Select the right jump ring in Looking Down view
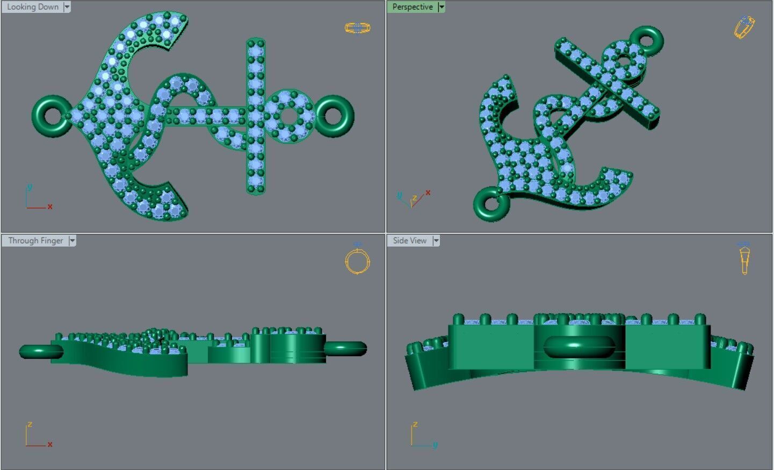The height and width of the screenshot is (470, 774). pyautogui.click(x=335, y=115)
